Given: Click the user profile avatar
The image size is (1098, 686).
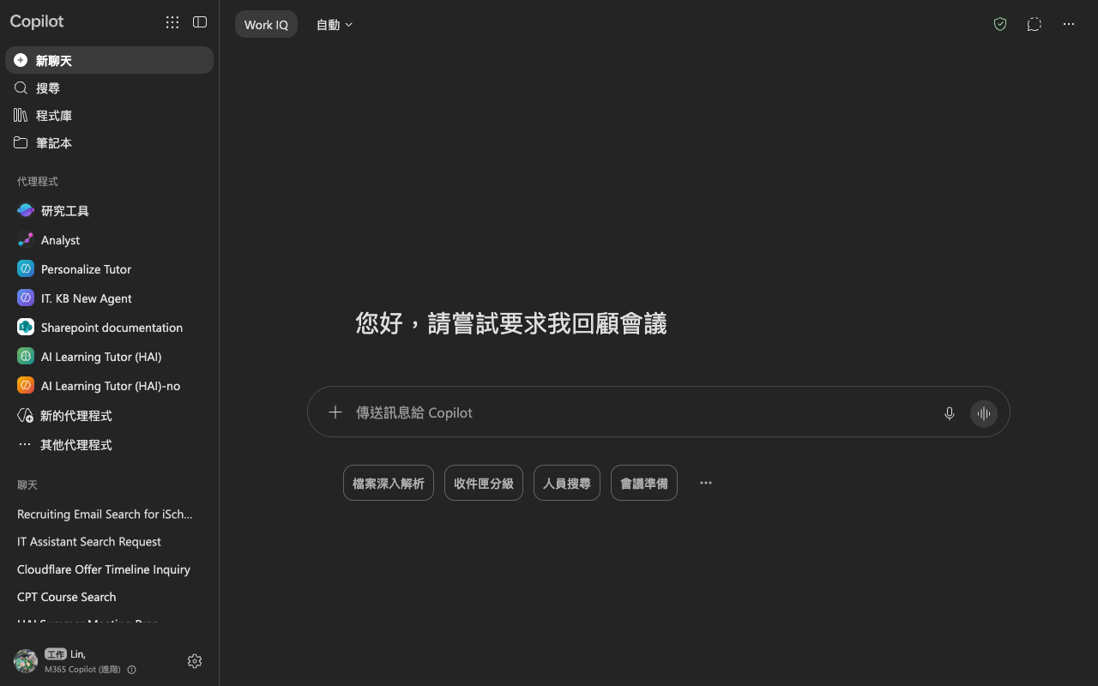Looking at the screenshot, I should pyautogui.click(x=26, y=661).
